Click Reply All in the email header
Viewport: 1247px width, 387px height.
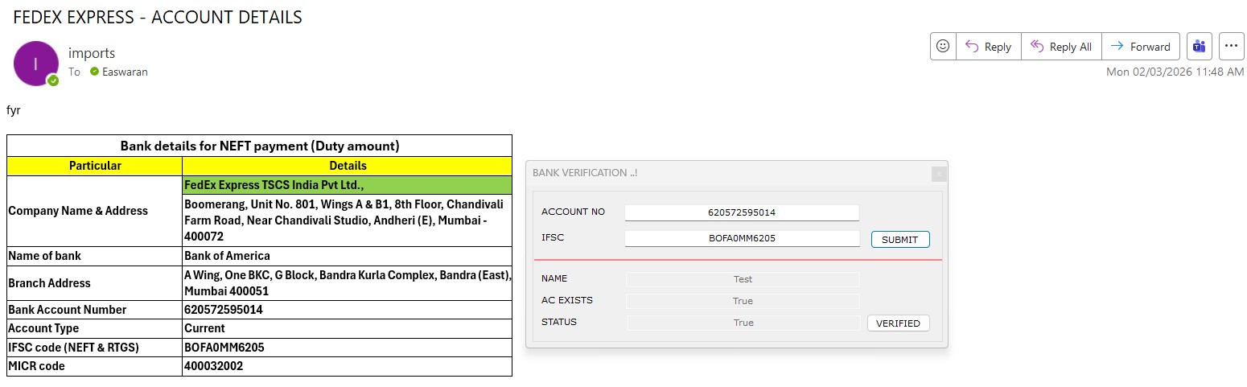(1061, 47)
